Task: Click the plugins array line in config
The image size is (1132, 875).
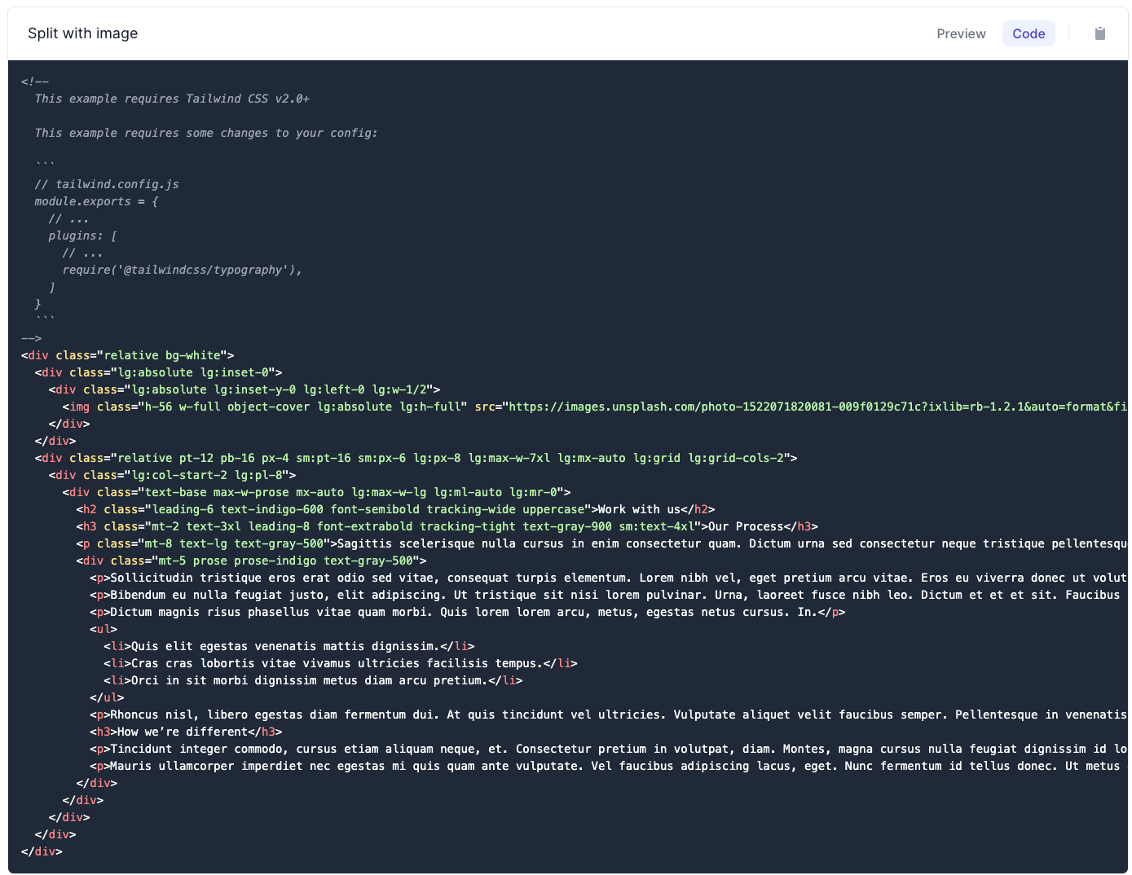Action: (x=81, y=235)
